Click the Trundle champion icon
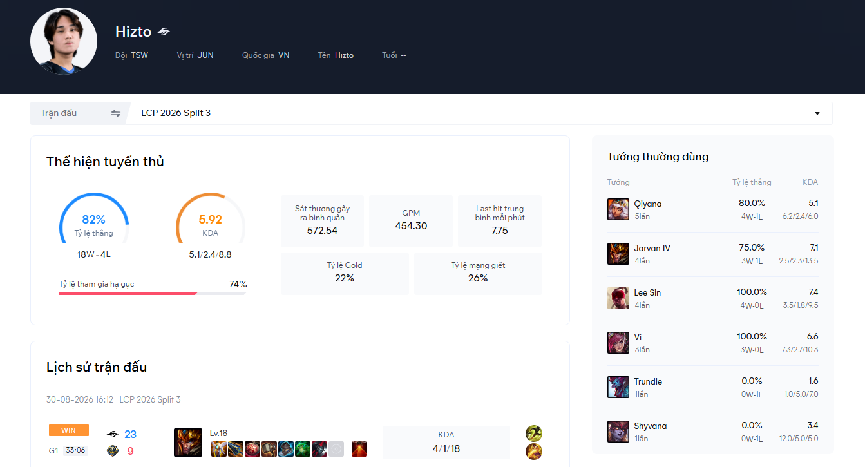The width and height of the screenshot is (865, 467). [618, 387]
